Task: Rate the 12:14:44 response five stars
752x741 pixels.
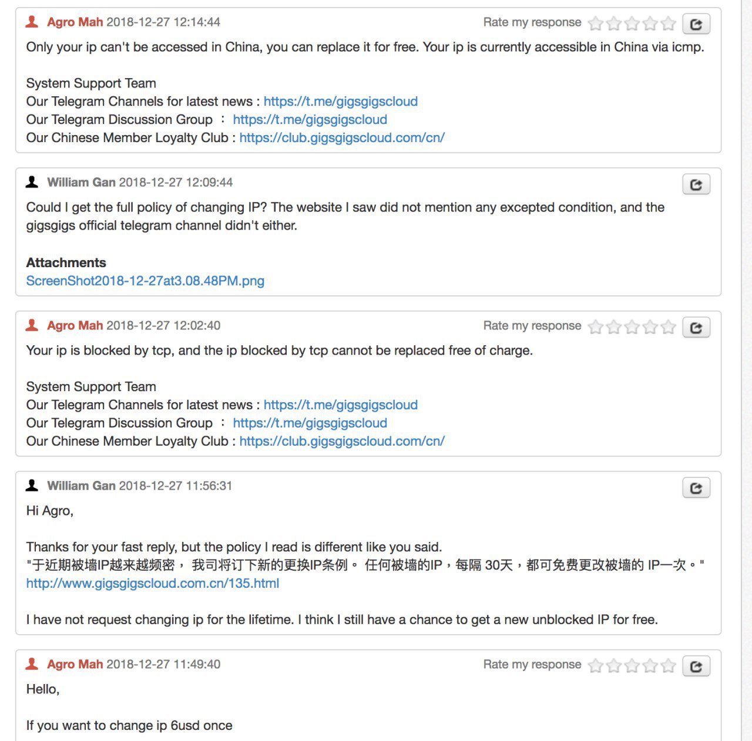Action: (x=668, y=23)
